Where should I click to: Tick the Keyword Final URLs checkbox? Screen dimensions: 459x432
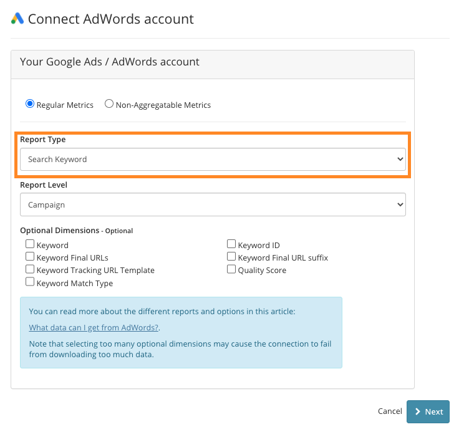click(x=30, y=256)
